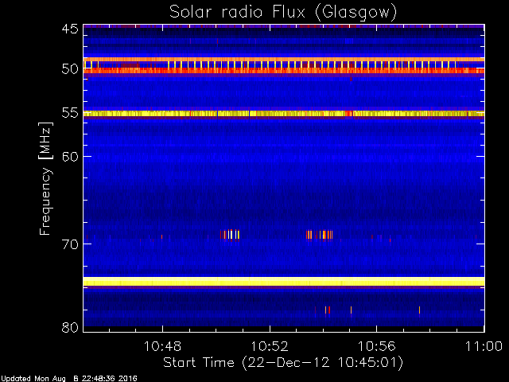Screen dimensions: 509x382
Task: Click the 70 frequency tick label
Action: point(70,244)
